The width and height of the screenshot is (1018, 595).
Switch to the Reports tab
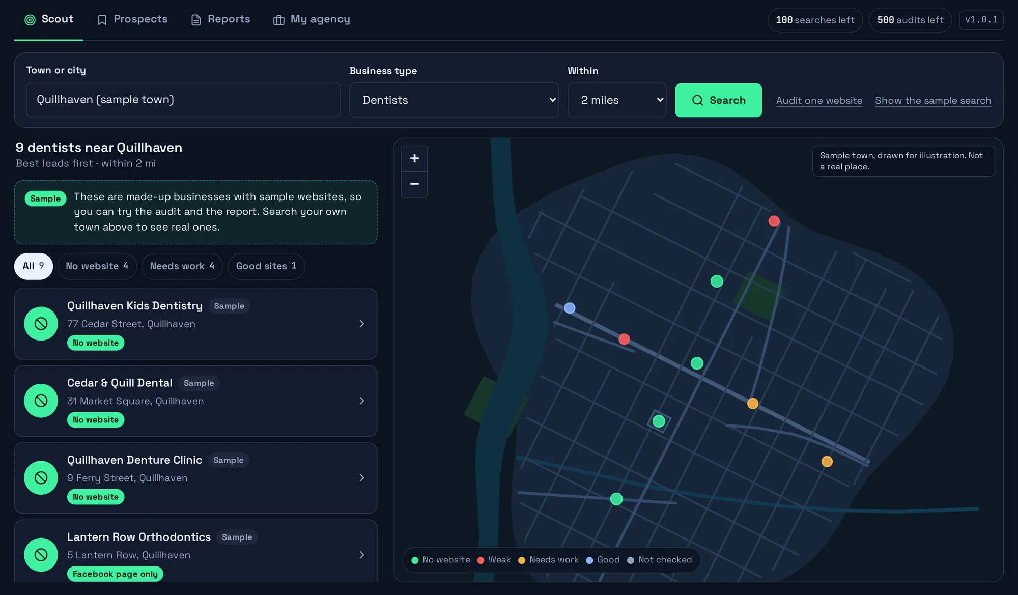(x=221, y=19)
